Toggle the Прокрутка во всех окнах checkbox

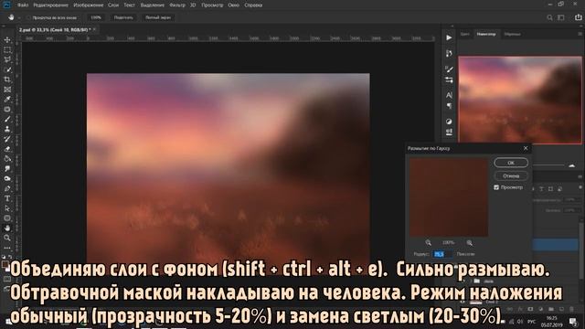(28, 17)
